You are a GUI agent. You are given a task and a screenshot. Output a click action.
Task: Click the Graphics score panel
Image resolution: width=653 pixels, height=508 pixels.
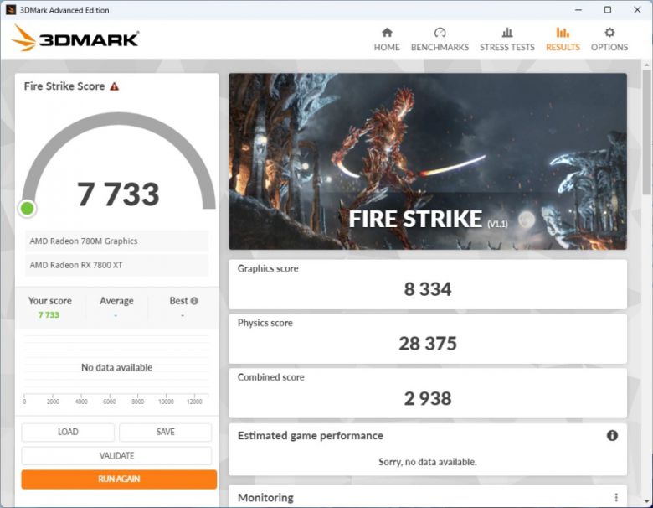click(x=427, y=284)
